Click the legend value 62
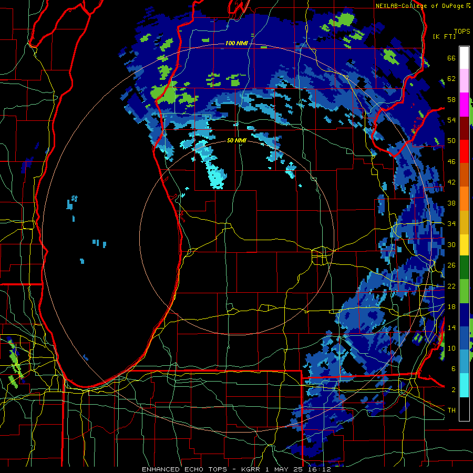This screenshot has height=473, width=473. pos(451,79)
